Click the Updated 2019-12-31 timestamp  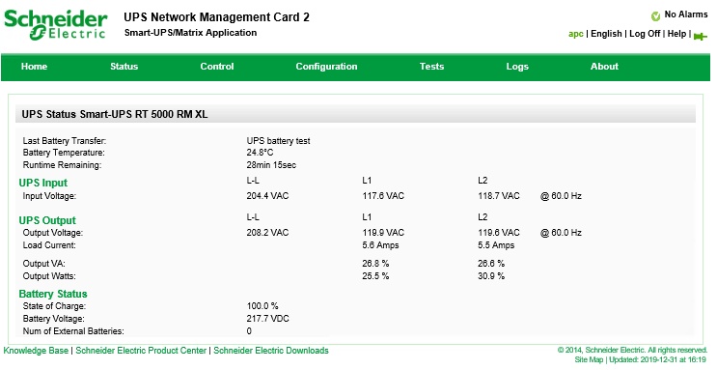657,360
